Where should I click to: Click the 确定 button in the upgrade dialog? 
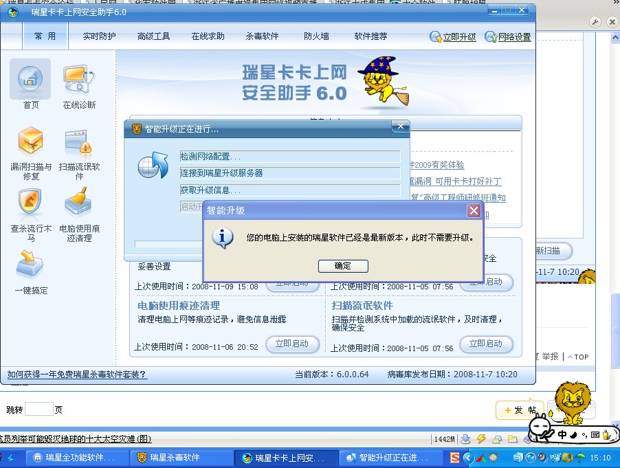[x=343, y=266]
